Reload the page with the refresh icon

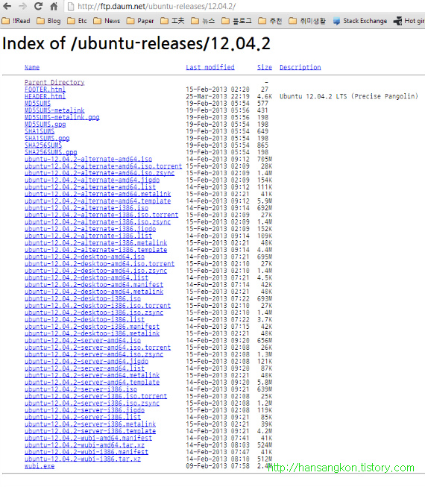(38, 6)
